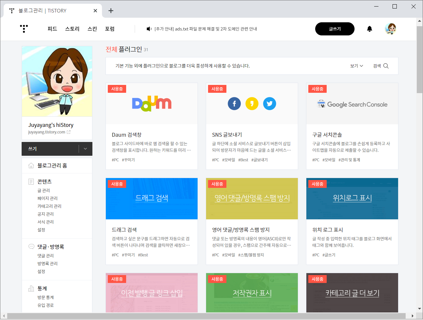Click the Juyayang's hiStory blog name

pos(51,125)
